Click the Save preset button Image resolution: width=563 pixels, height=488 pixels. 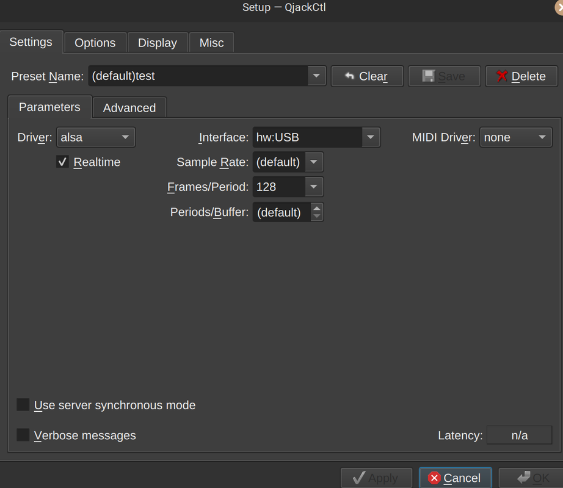[444, 76]
